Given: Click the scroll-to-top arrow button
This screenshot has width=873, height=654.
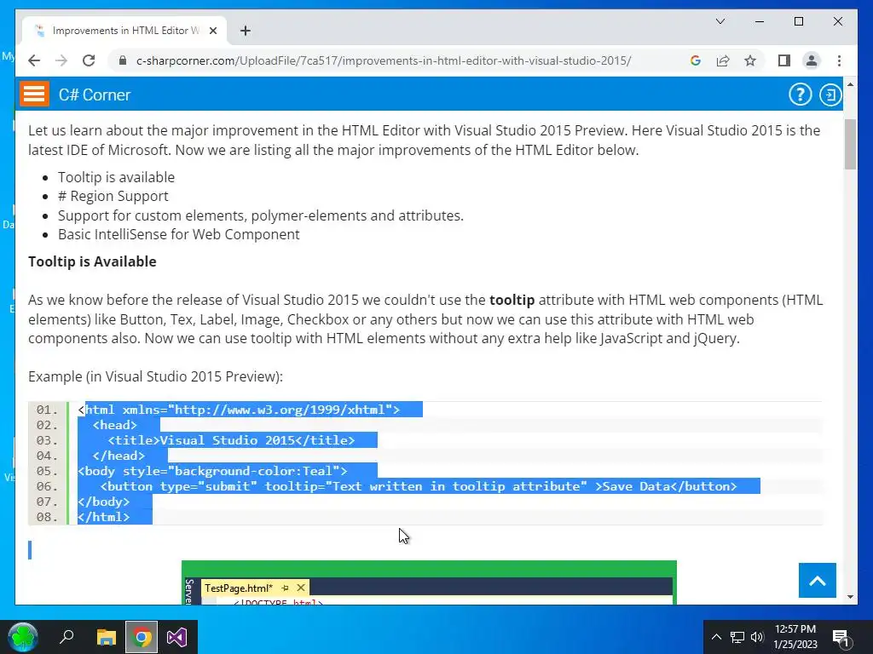Looking at the screenshot, I should tap(818, 581).
